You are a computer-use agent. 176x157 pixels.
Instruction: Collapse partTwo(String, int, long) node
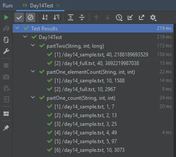pos(33,46)
